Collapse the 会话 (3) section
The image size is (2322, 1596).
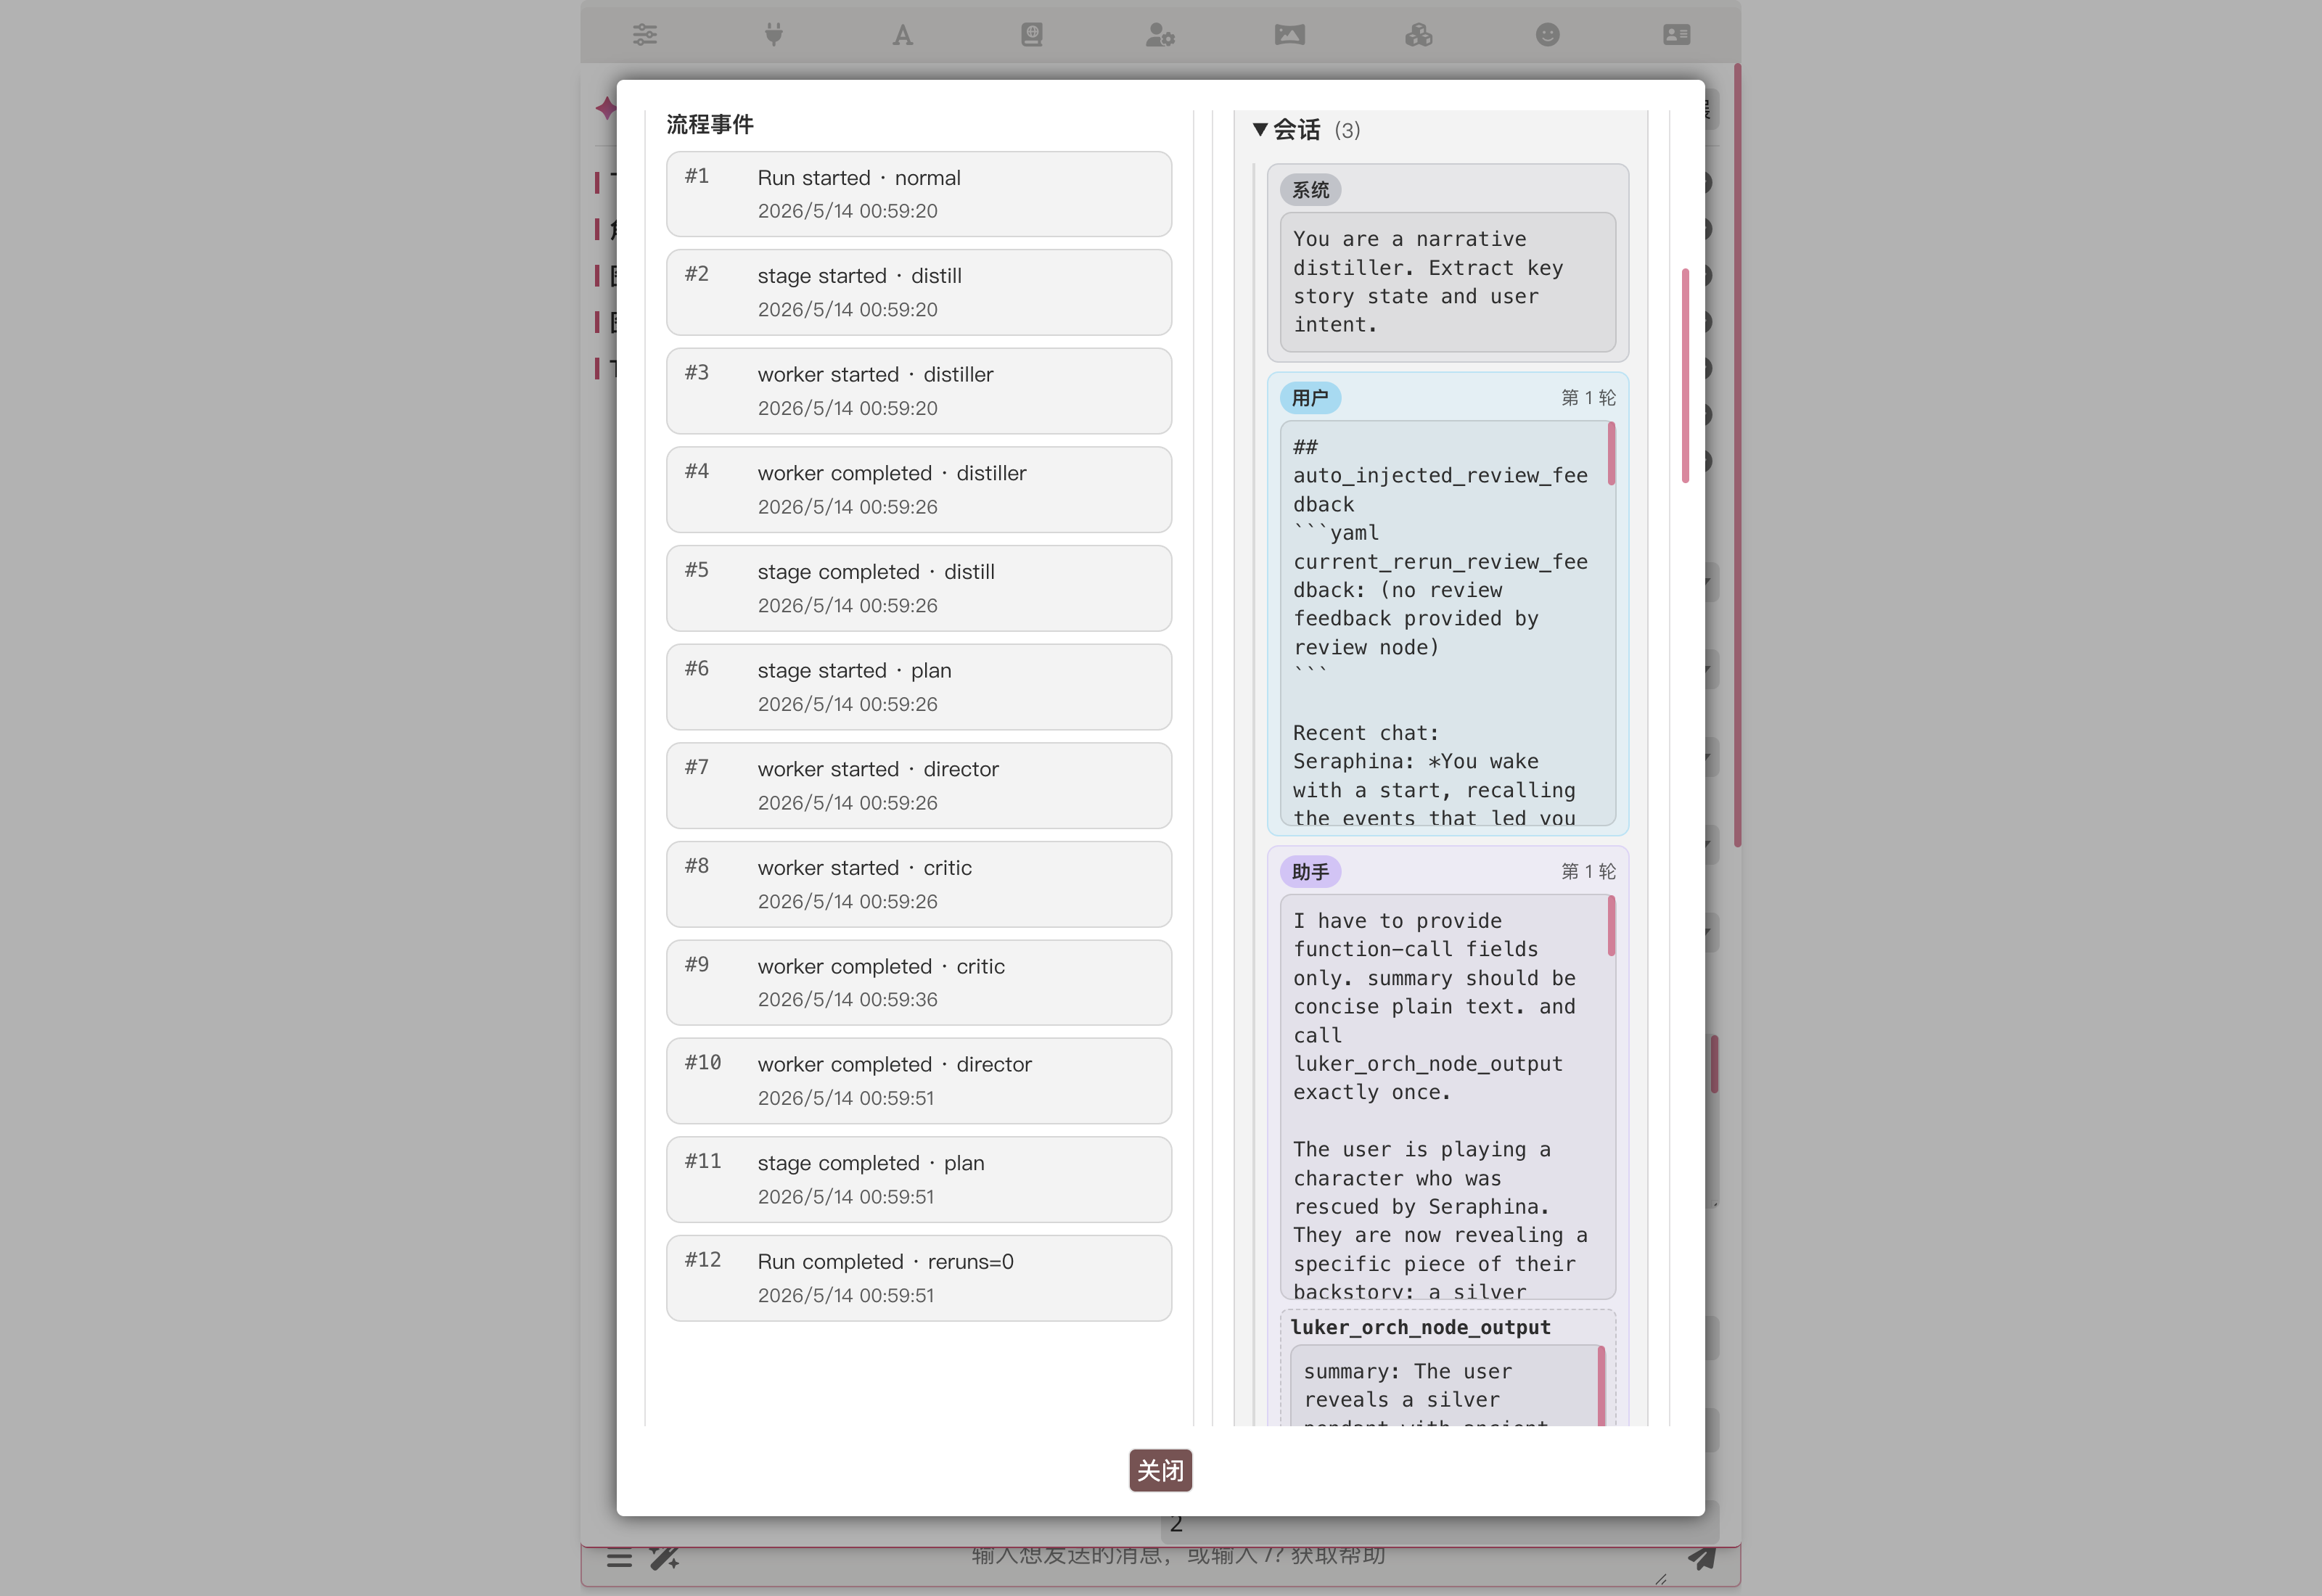click(1306, 130)
